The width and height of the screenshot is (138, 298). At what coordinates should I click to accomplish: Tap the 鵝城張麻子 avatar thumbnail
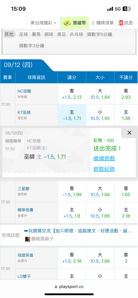coord(28,239)
